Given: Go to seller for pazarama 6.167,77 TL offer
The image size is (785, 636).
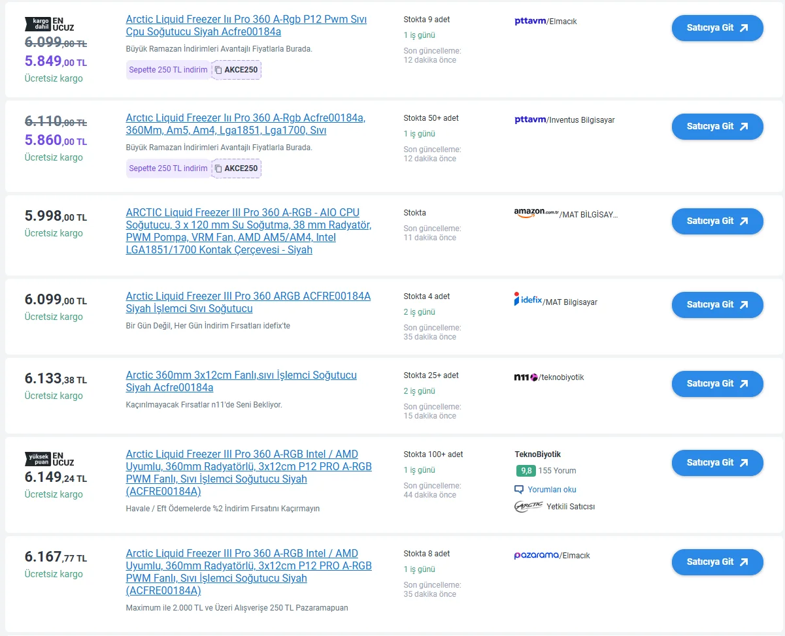Looking at the screenshot, I should click(717, 562).
